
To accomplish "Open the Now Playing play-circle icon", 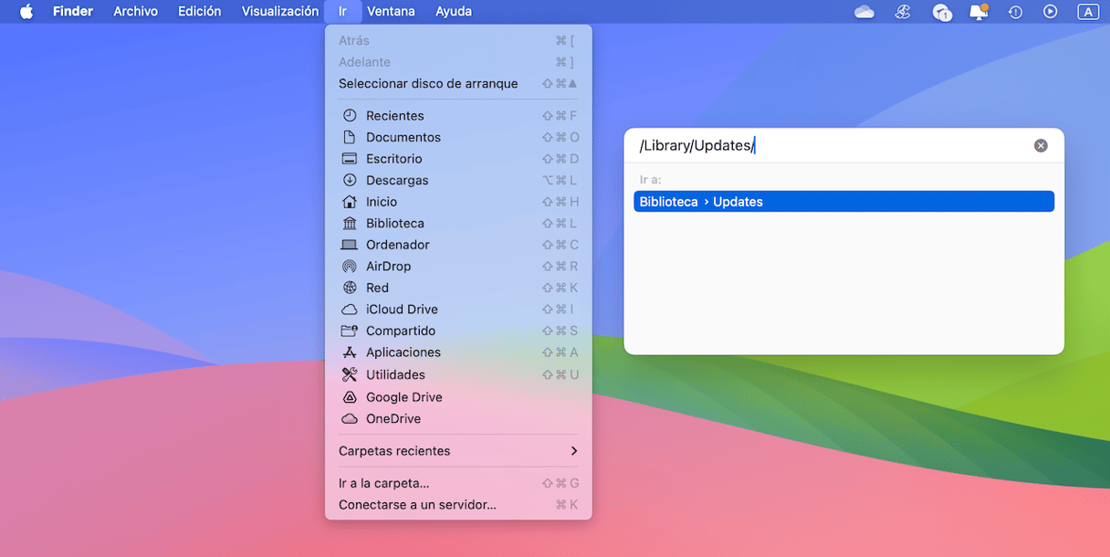I will click(1051, 12).
